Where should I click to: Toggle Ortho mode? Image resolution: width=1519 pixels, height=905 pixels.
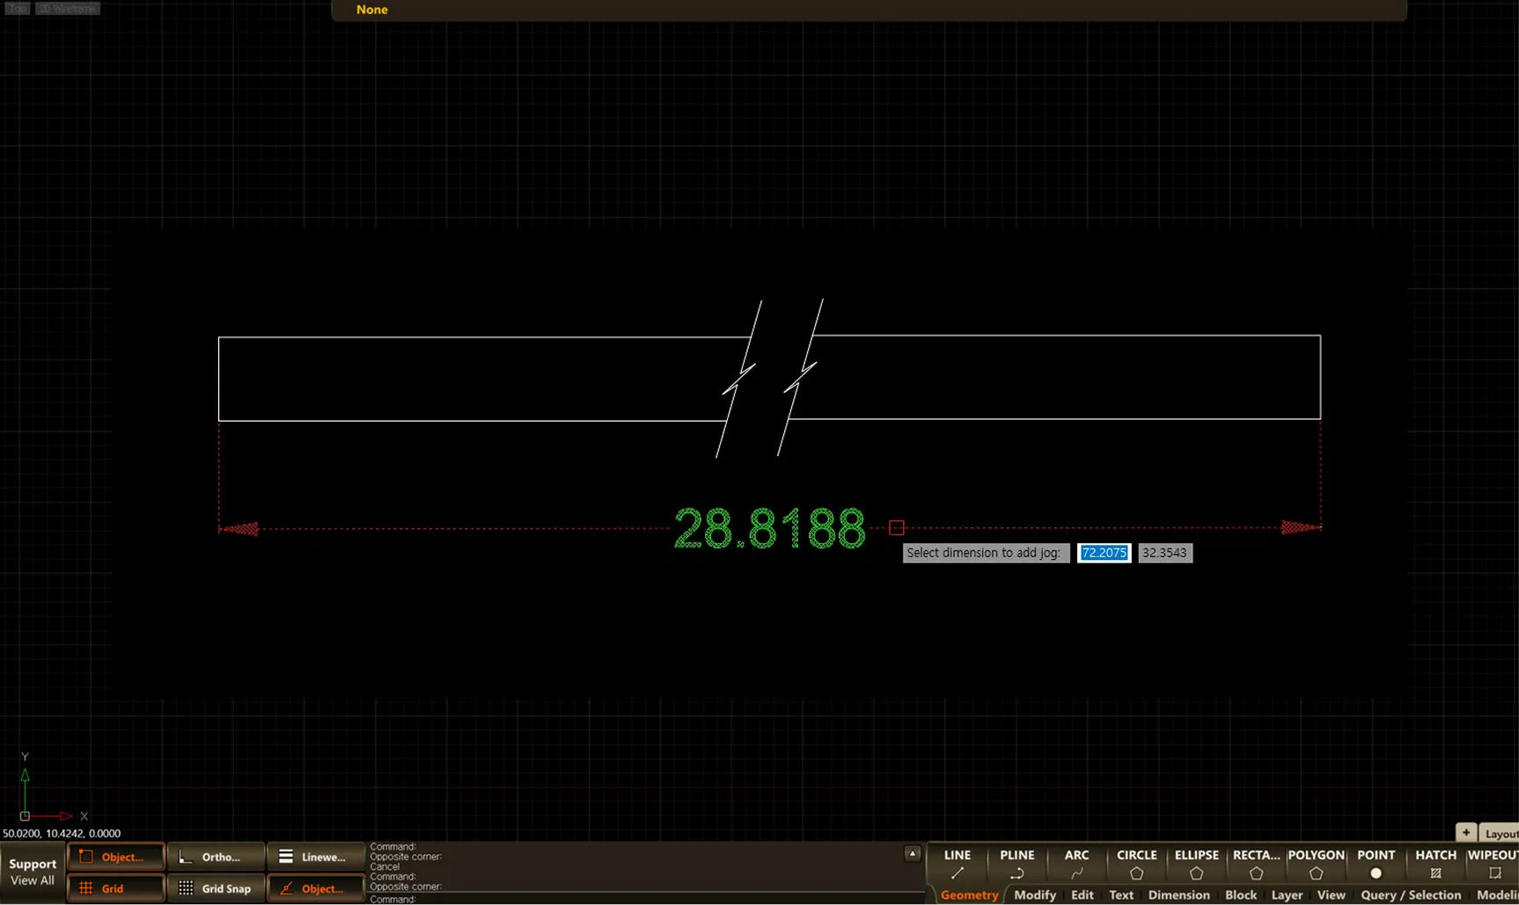(216, 857)
